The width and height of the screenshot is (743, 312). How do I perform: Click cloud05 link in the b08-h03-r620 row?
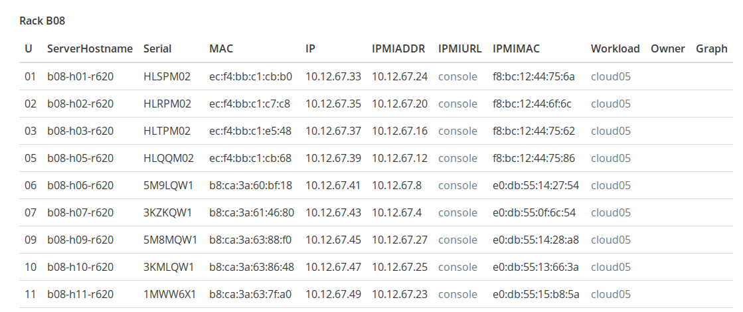coord(610,131)
